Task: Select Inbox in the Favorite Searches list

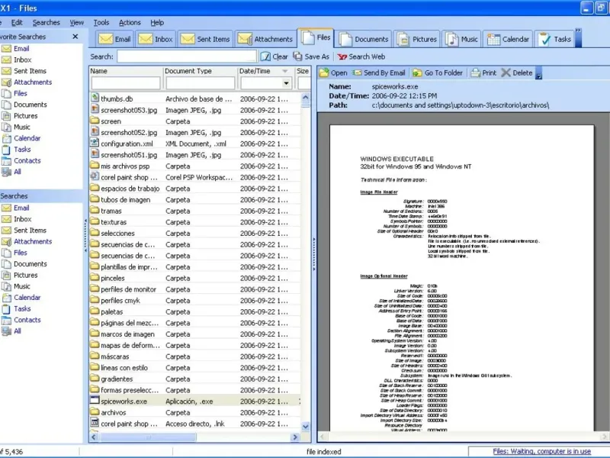Action: (x=23, y=60)
